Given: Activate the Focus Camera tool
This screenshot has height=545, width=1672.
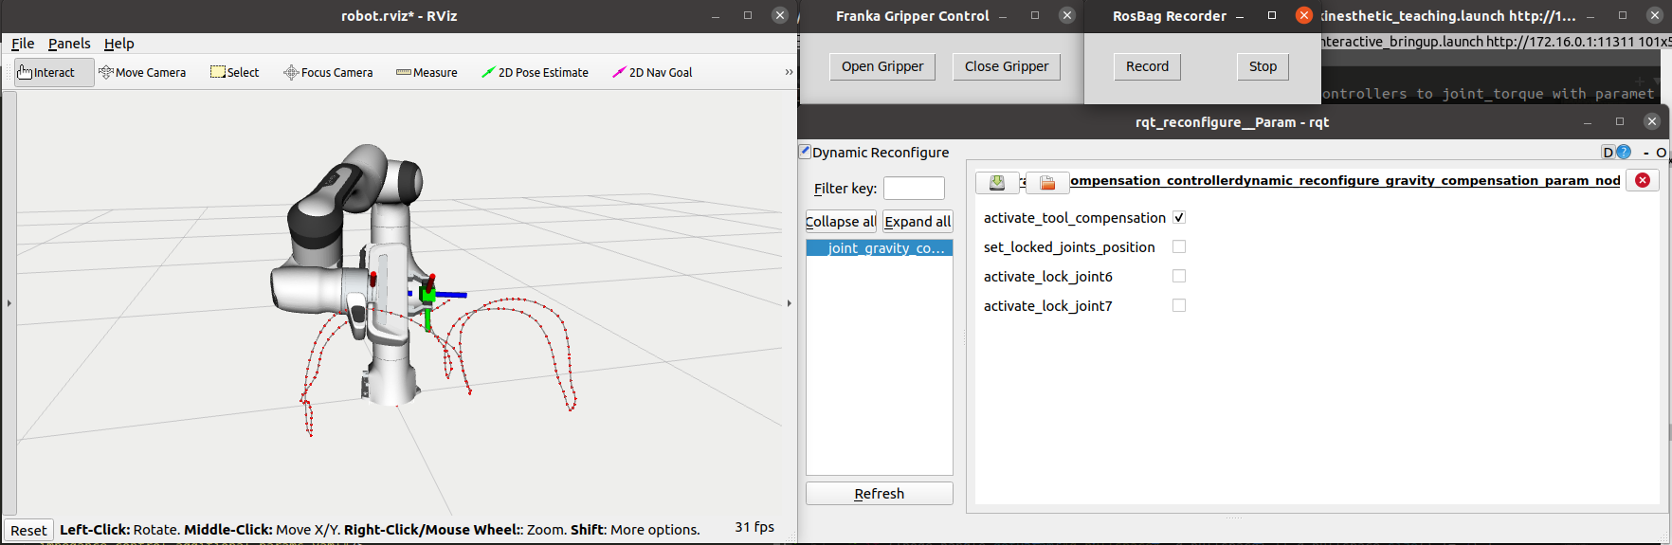Looking at the screenshot, I should click(328, 73).
